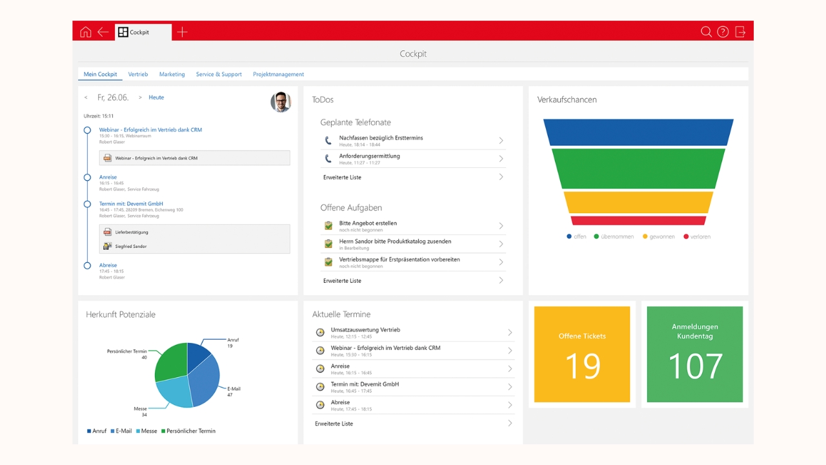Click the Heute link in the calendar

pos(156,98)
